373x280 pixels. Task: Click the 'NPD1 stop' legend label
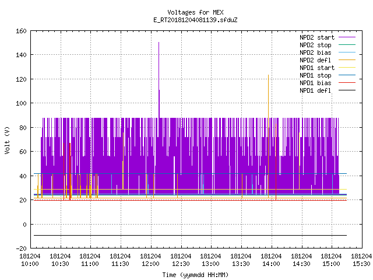[x=315, y=75]
